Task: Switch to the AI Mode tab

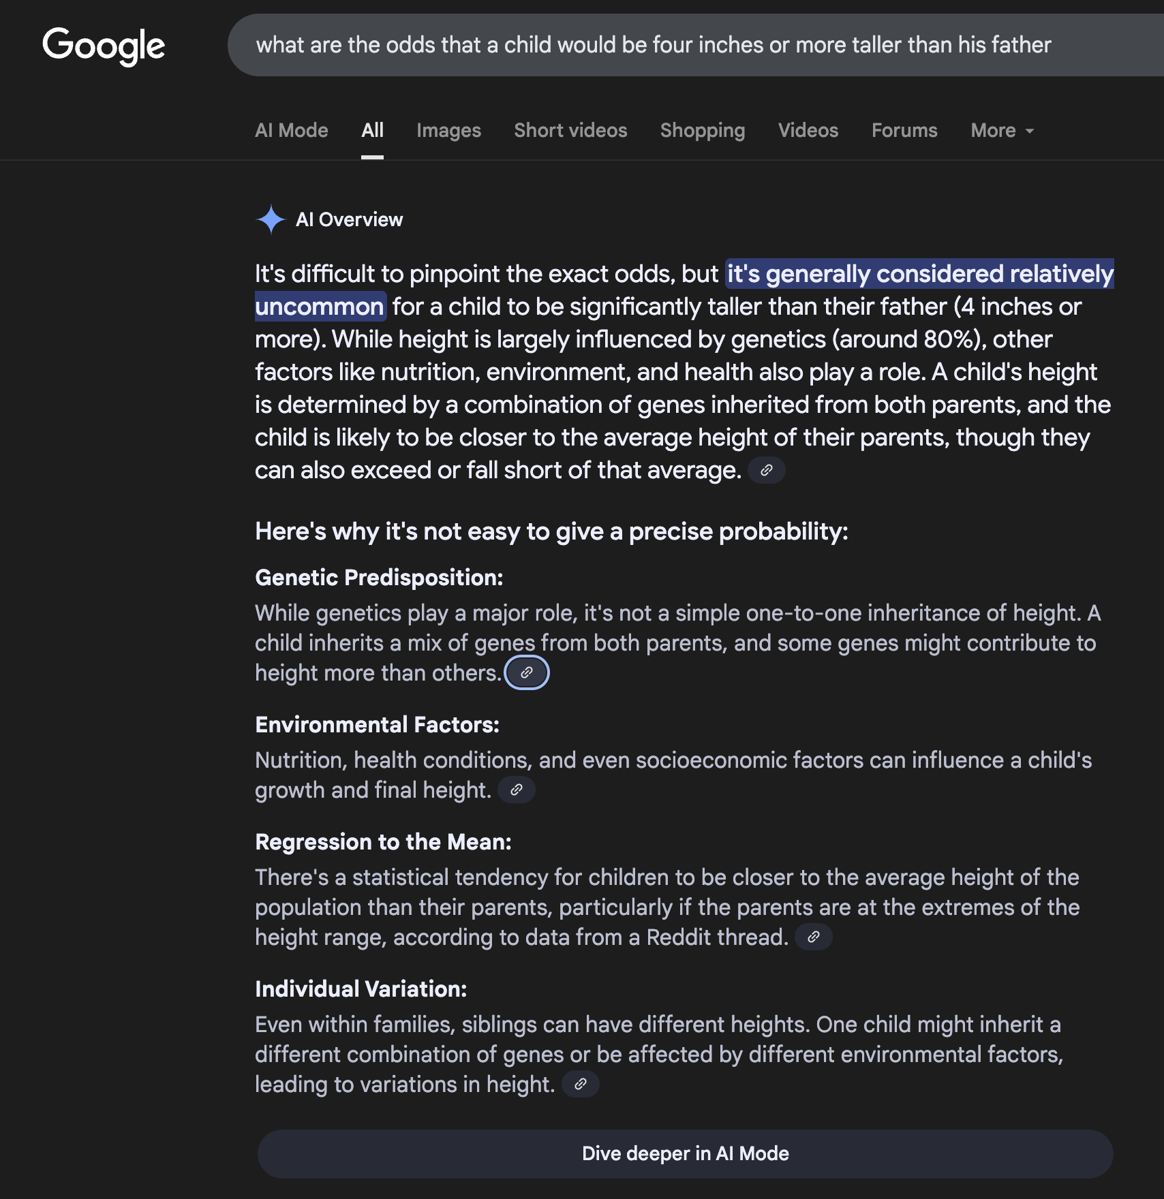Action: [x=292, y=130]
